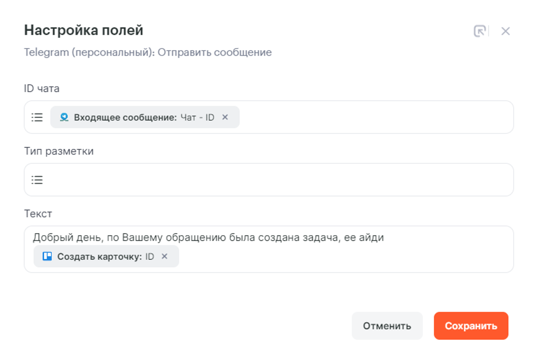Image resolution: width=541 pixels, height=361 pixels.
Task: Select the Создать карточку: ID chip
Action: pos(101,256)
